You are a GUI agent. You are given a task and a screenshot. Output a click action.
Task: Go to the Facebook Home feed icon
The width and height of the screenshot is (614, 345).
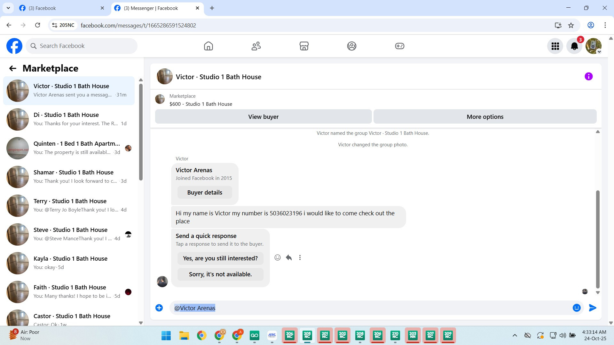[209, 46]
